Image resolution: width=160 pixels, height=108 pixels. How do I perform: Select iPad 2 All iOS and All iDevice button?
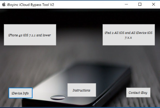point(129,35)
